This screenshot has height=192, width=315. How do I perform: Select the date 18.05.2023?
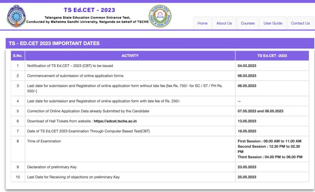tap(247, 131)
